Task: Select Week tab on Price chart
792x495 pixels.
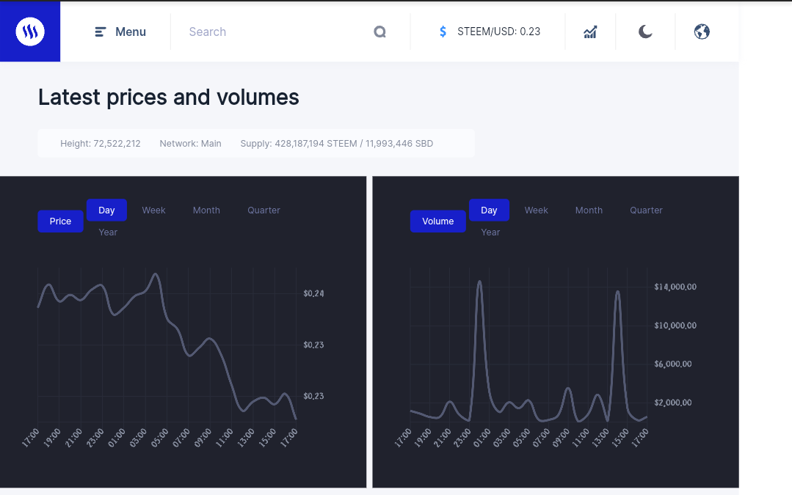Action: pos(153,210)
